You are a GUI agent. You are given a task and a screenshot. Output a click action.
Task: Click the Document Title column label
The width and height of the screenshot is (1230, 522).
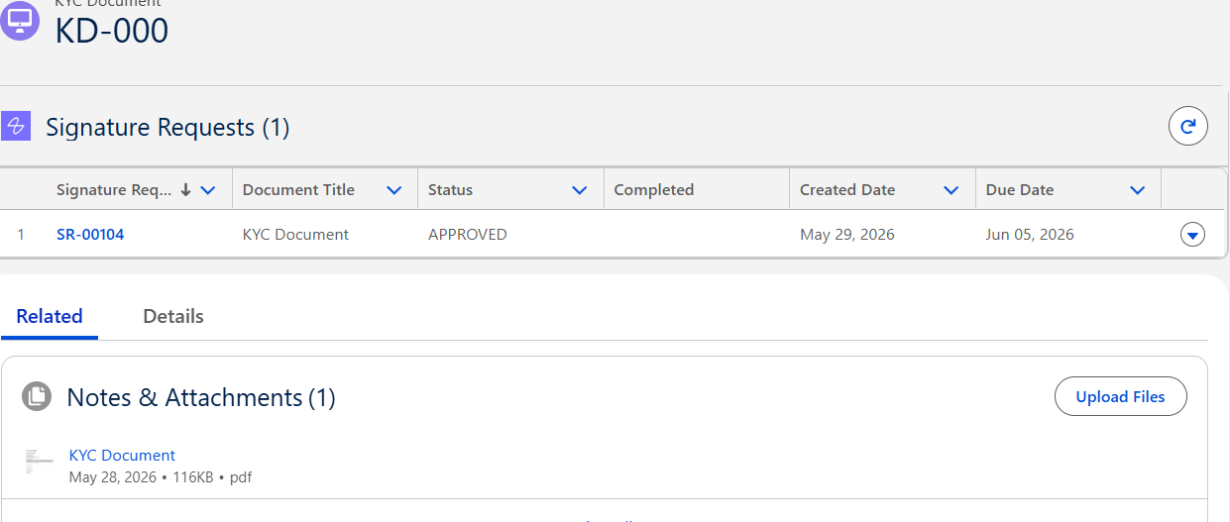[298, 190]
